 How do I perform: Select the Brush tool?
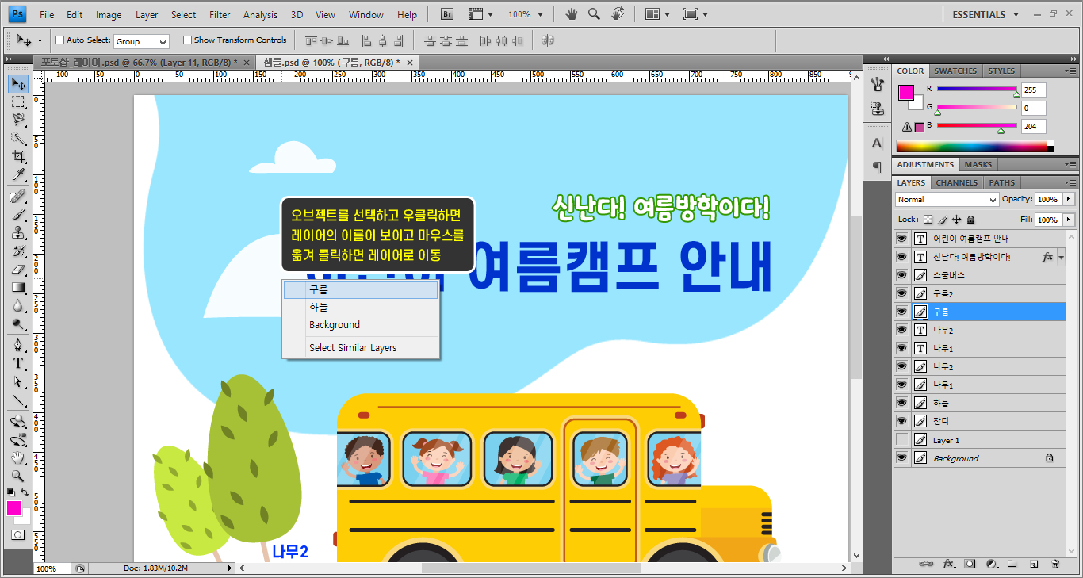(x=18, y=214)
